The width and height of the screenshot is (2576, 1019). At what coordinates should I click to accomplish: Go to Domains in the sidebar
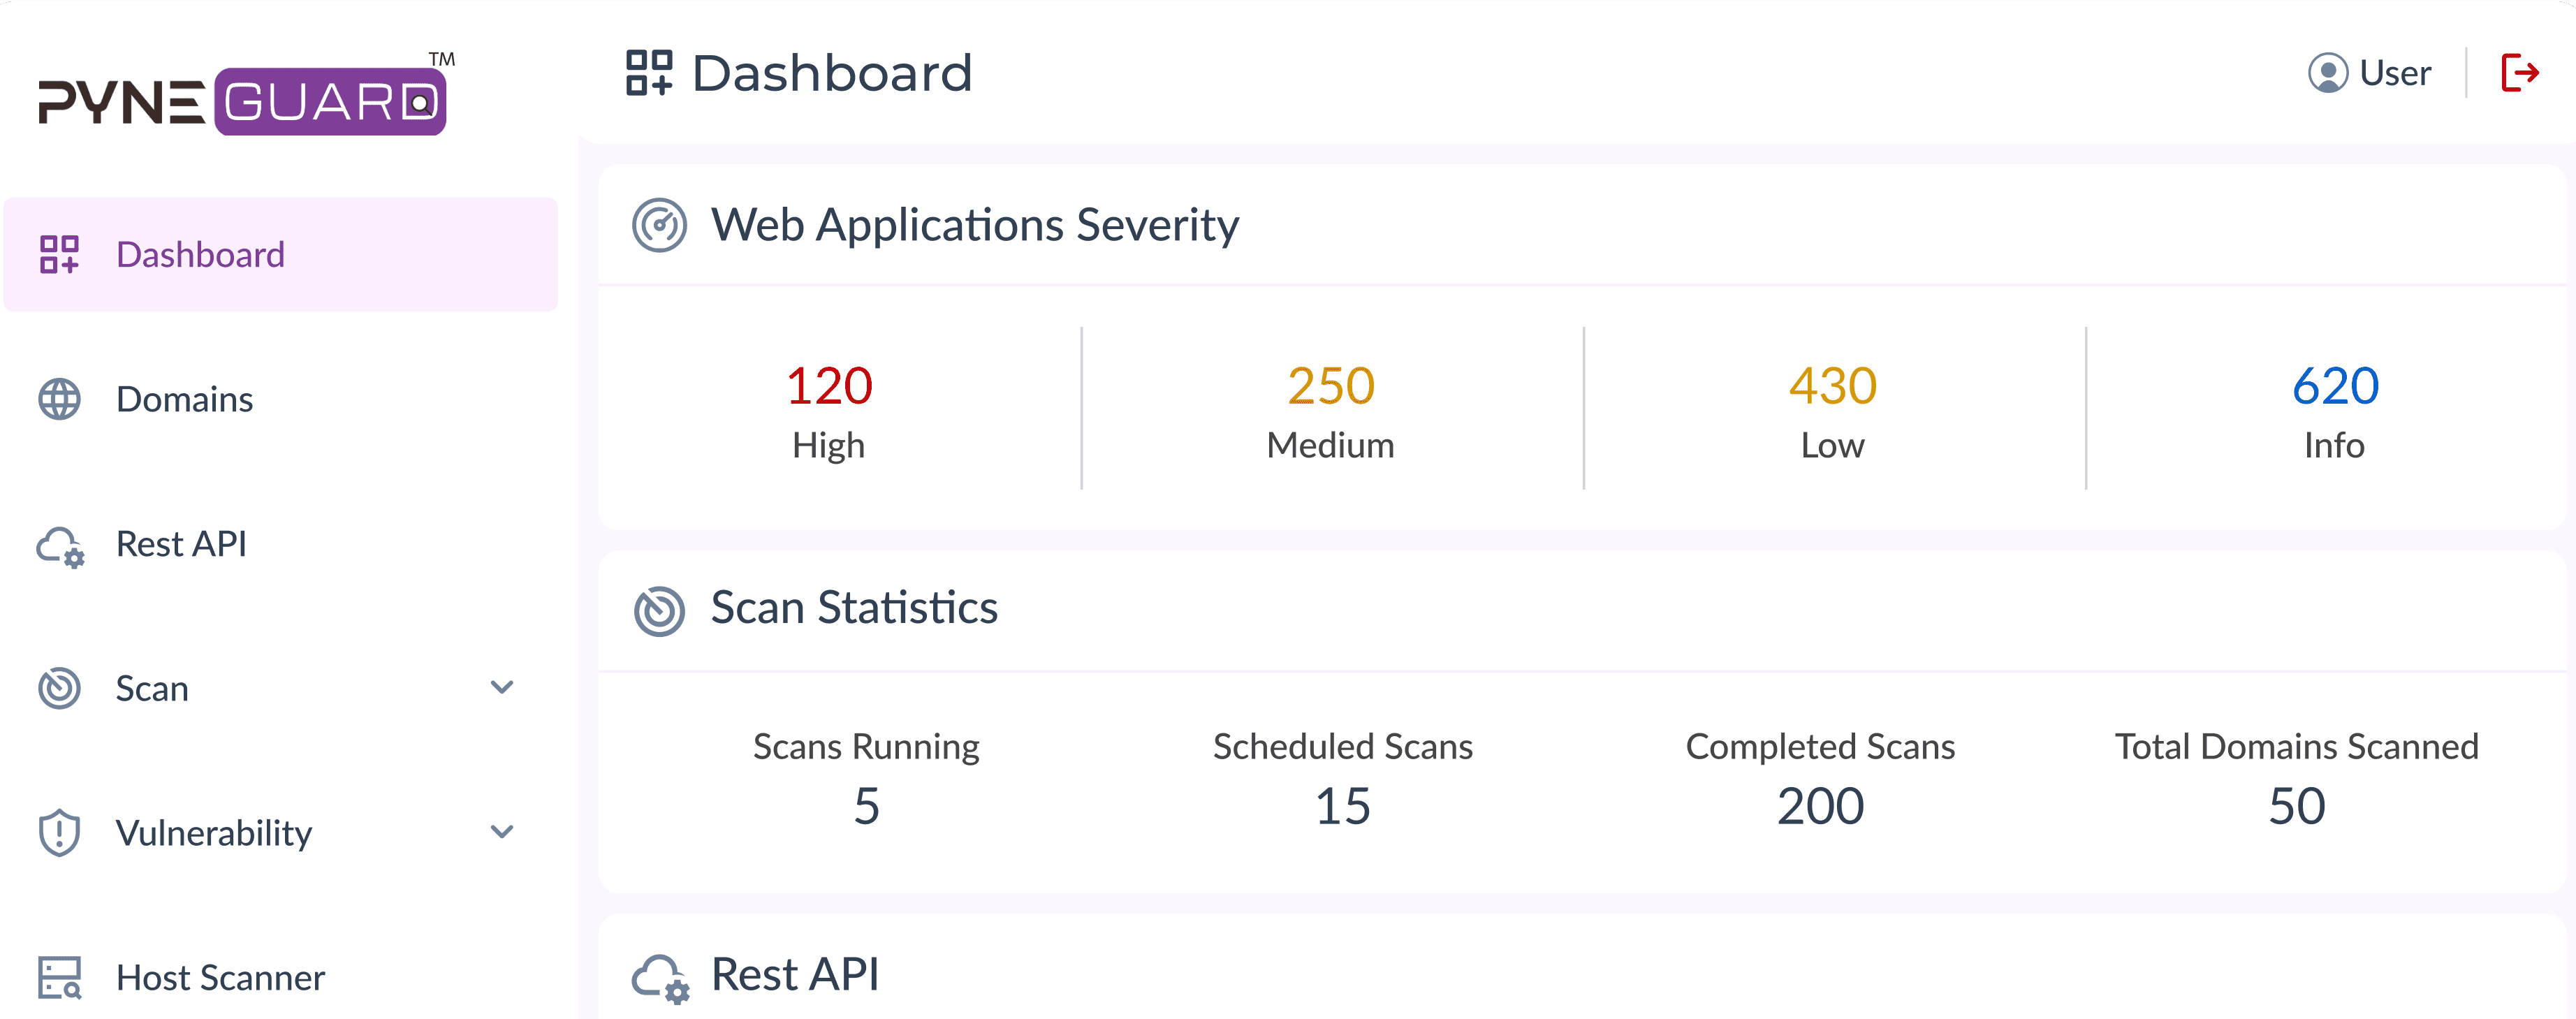[184, 399]
